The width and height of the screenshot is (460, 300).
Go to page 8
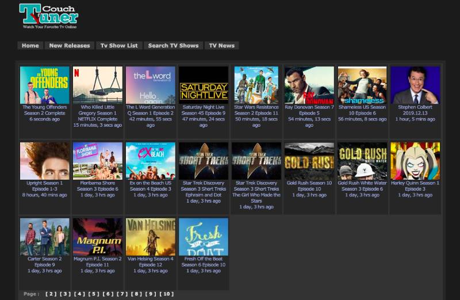[x=136, y=294]
